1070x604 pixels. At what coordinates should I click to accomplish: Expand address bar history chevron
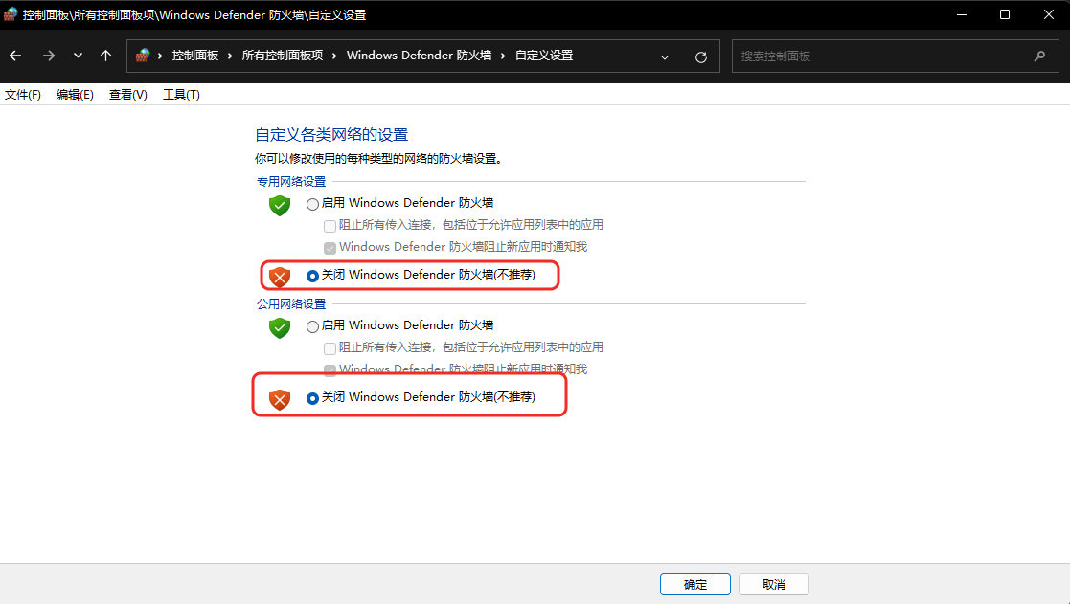pos(665,57)
